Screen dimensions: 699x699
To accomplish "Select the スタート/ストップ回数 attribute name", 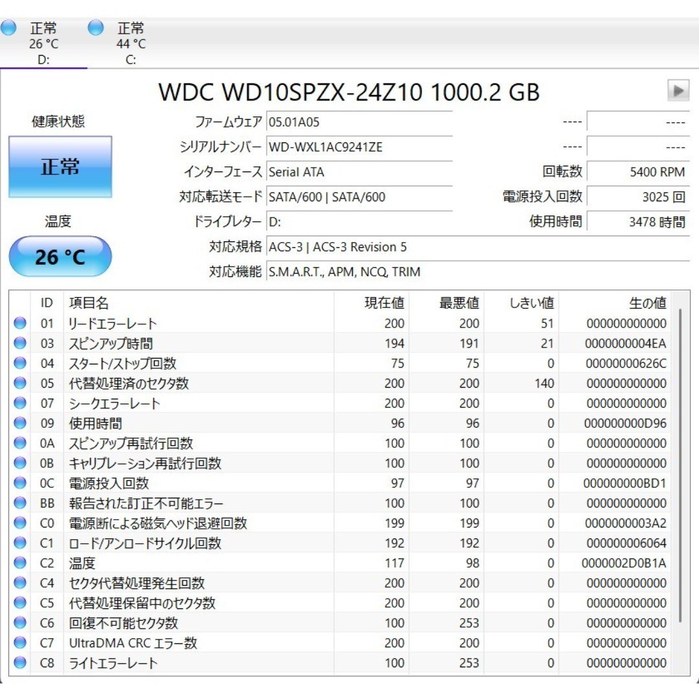I will click(122, 363).
